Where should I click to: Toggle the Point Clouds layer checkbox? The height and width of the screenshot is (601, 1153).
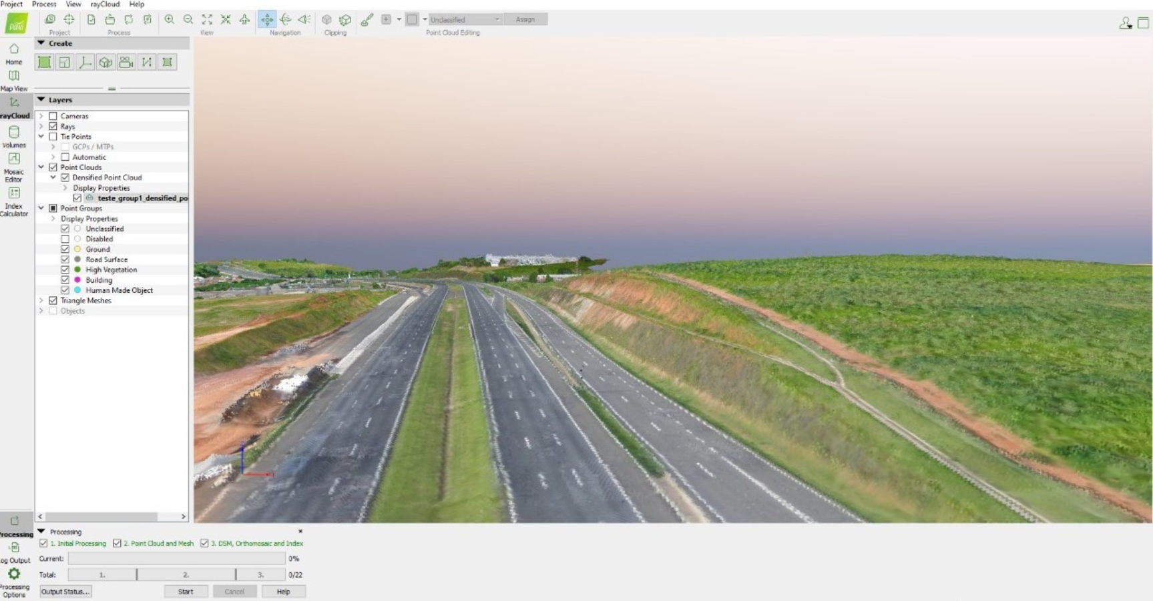tap(53, 167)
